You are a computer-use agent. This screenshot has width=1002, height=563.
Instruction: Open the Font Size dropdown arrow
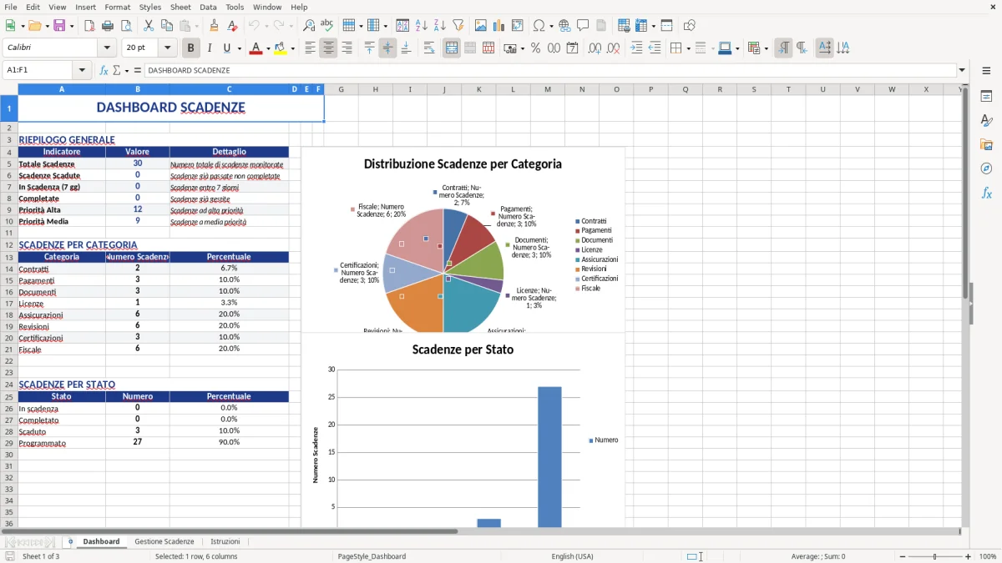coord(167,48)
